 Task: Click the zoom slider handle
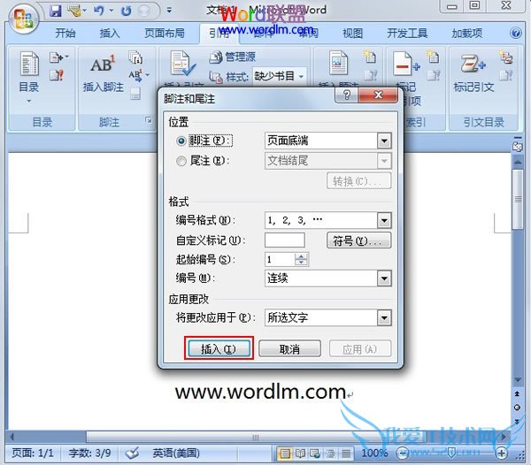click(451, 453)
